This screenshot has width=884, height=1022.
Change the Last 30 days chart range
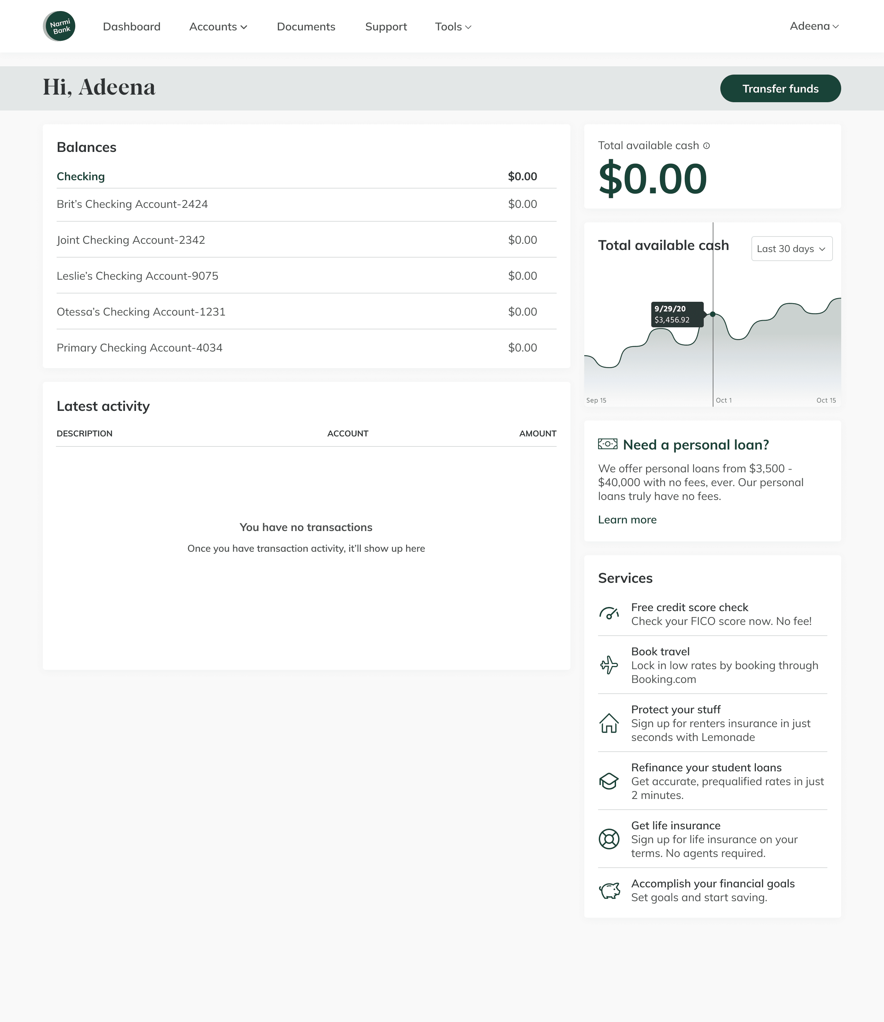[x=791, y=249]
